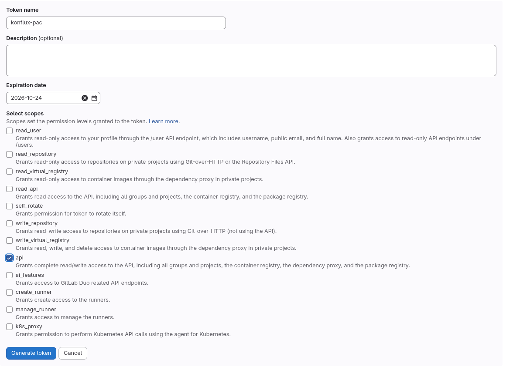Click the api scope label text
The height and width of the screenshot is (367, 506).
coord(19,258)
